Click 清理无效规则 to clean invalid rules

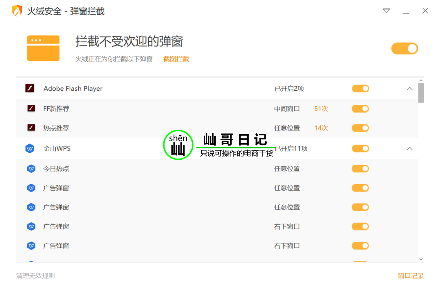point(35,276)
